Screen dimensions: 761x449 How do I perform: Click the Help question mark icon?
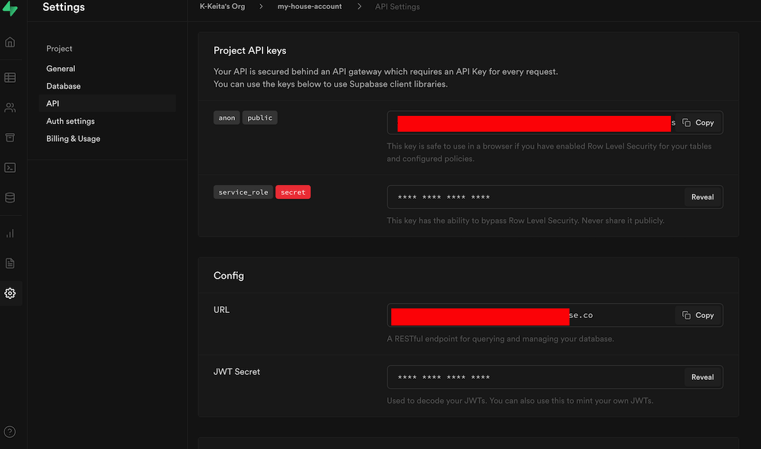pos(10,432)
